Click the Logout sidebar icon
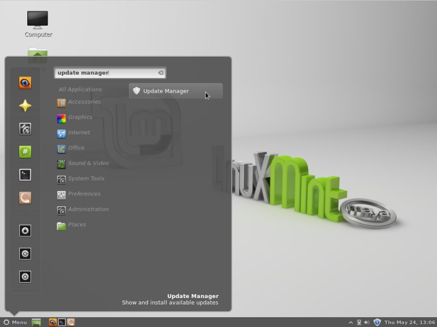Viewport: 437px width, 327px height. click(x=25, y=253)
